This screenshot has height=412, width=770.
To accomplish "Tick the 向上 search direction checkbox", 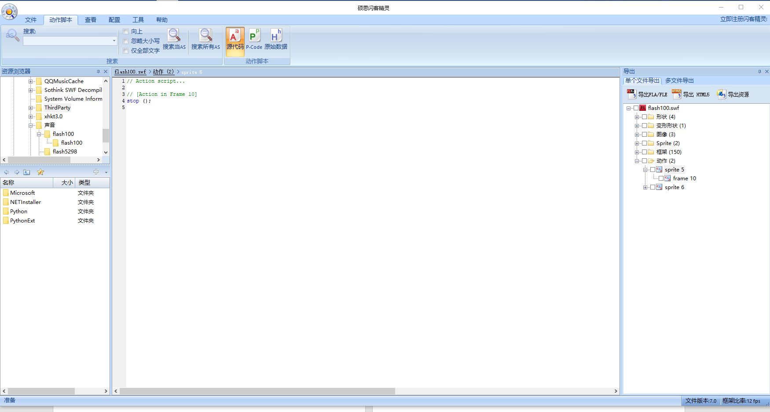I will [126, 32].
